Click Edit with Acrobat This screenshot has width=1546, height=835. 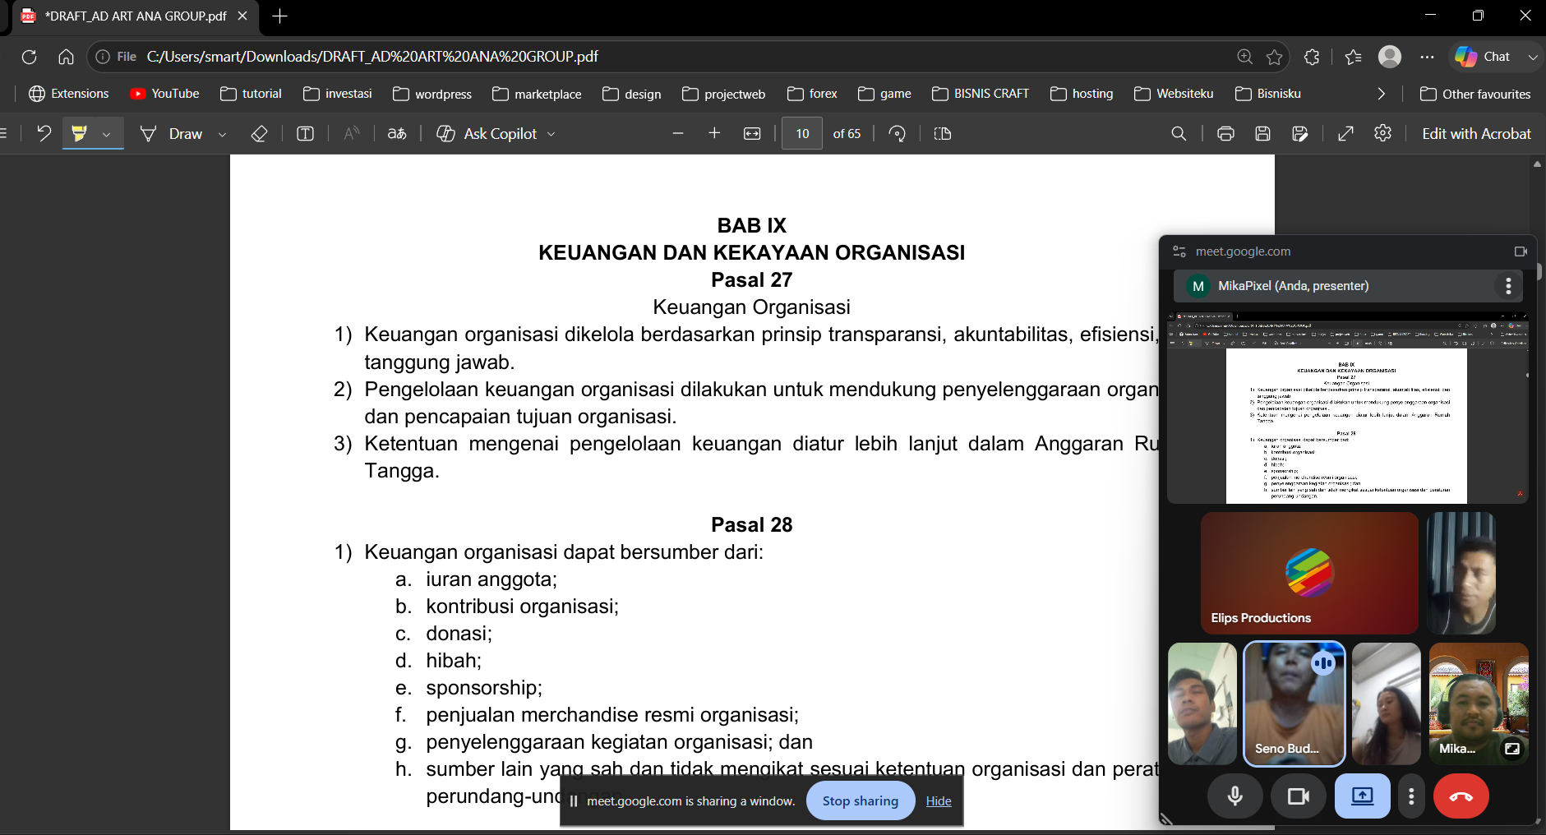point(1476,133)
